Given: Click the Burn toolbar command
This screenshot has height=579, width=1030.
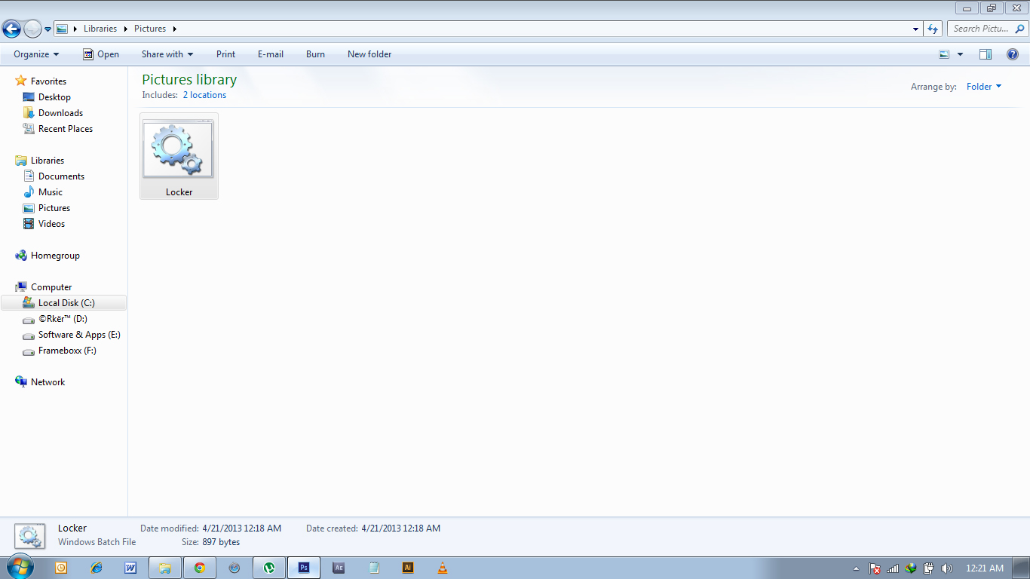Looking at the screenshot, I should tap(315, 54).
